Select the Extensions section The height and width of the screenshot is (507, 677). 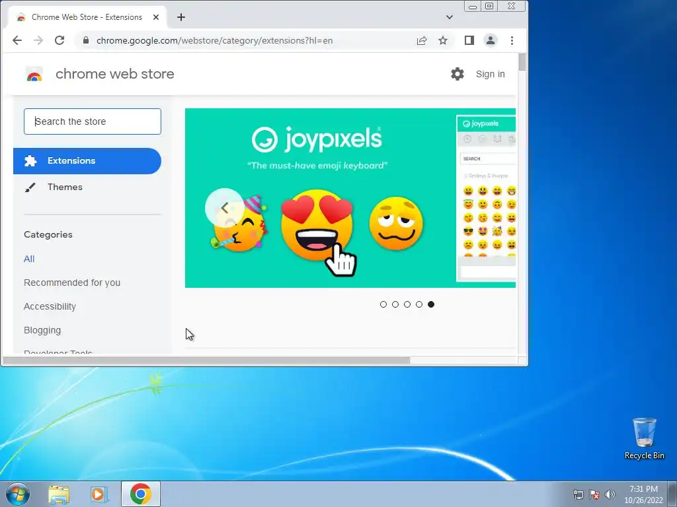click(87, 161)
